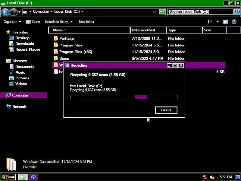The width and height of the screenshot is (241, 181).
Task: Select the Program Files folder icon
Action: click(56, 45)
